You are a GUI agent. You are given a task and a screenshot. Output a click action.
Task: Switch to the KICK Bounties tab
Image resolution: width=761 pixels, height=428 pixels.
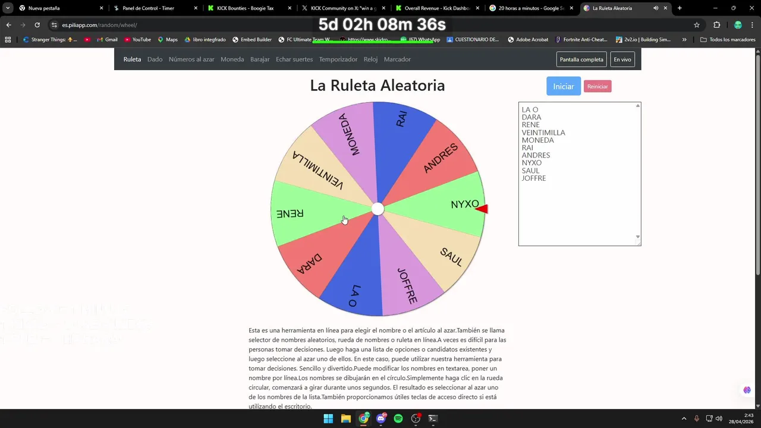click(x=249, y=8)
